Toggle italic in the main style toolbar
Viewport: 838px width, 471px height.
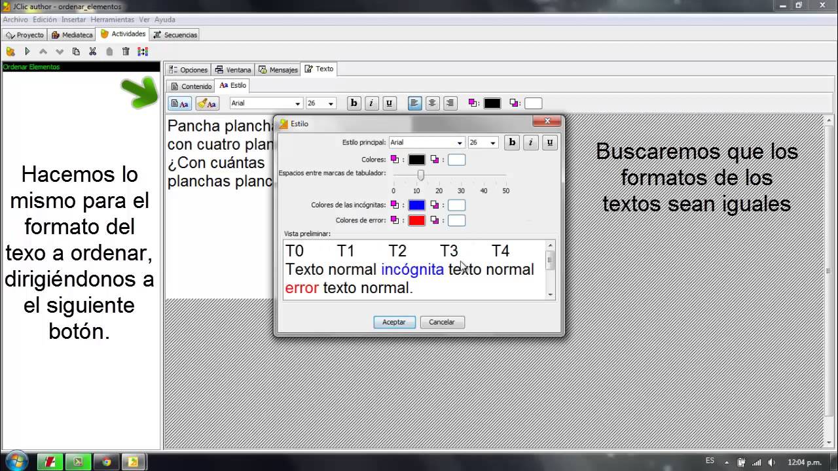[x=372, y=103]
